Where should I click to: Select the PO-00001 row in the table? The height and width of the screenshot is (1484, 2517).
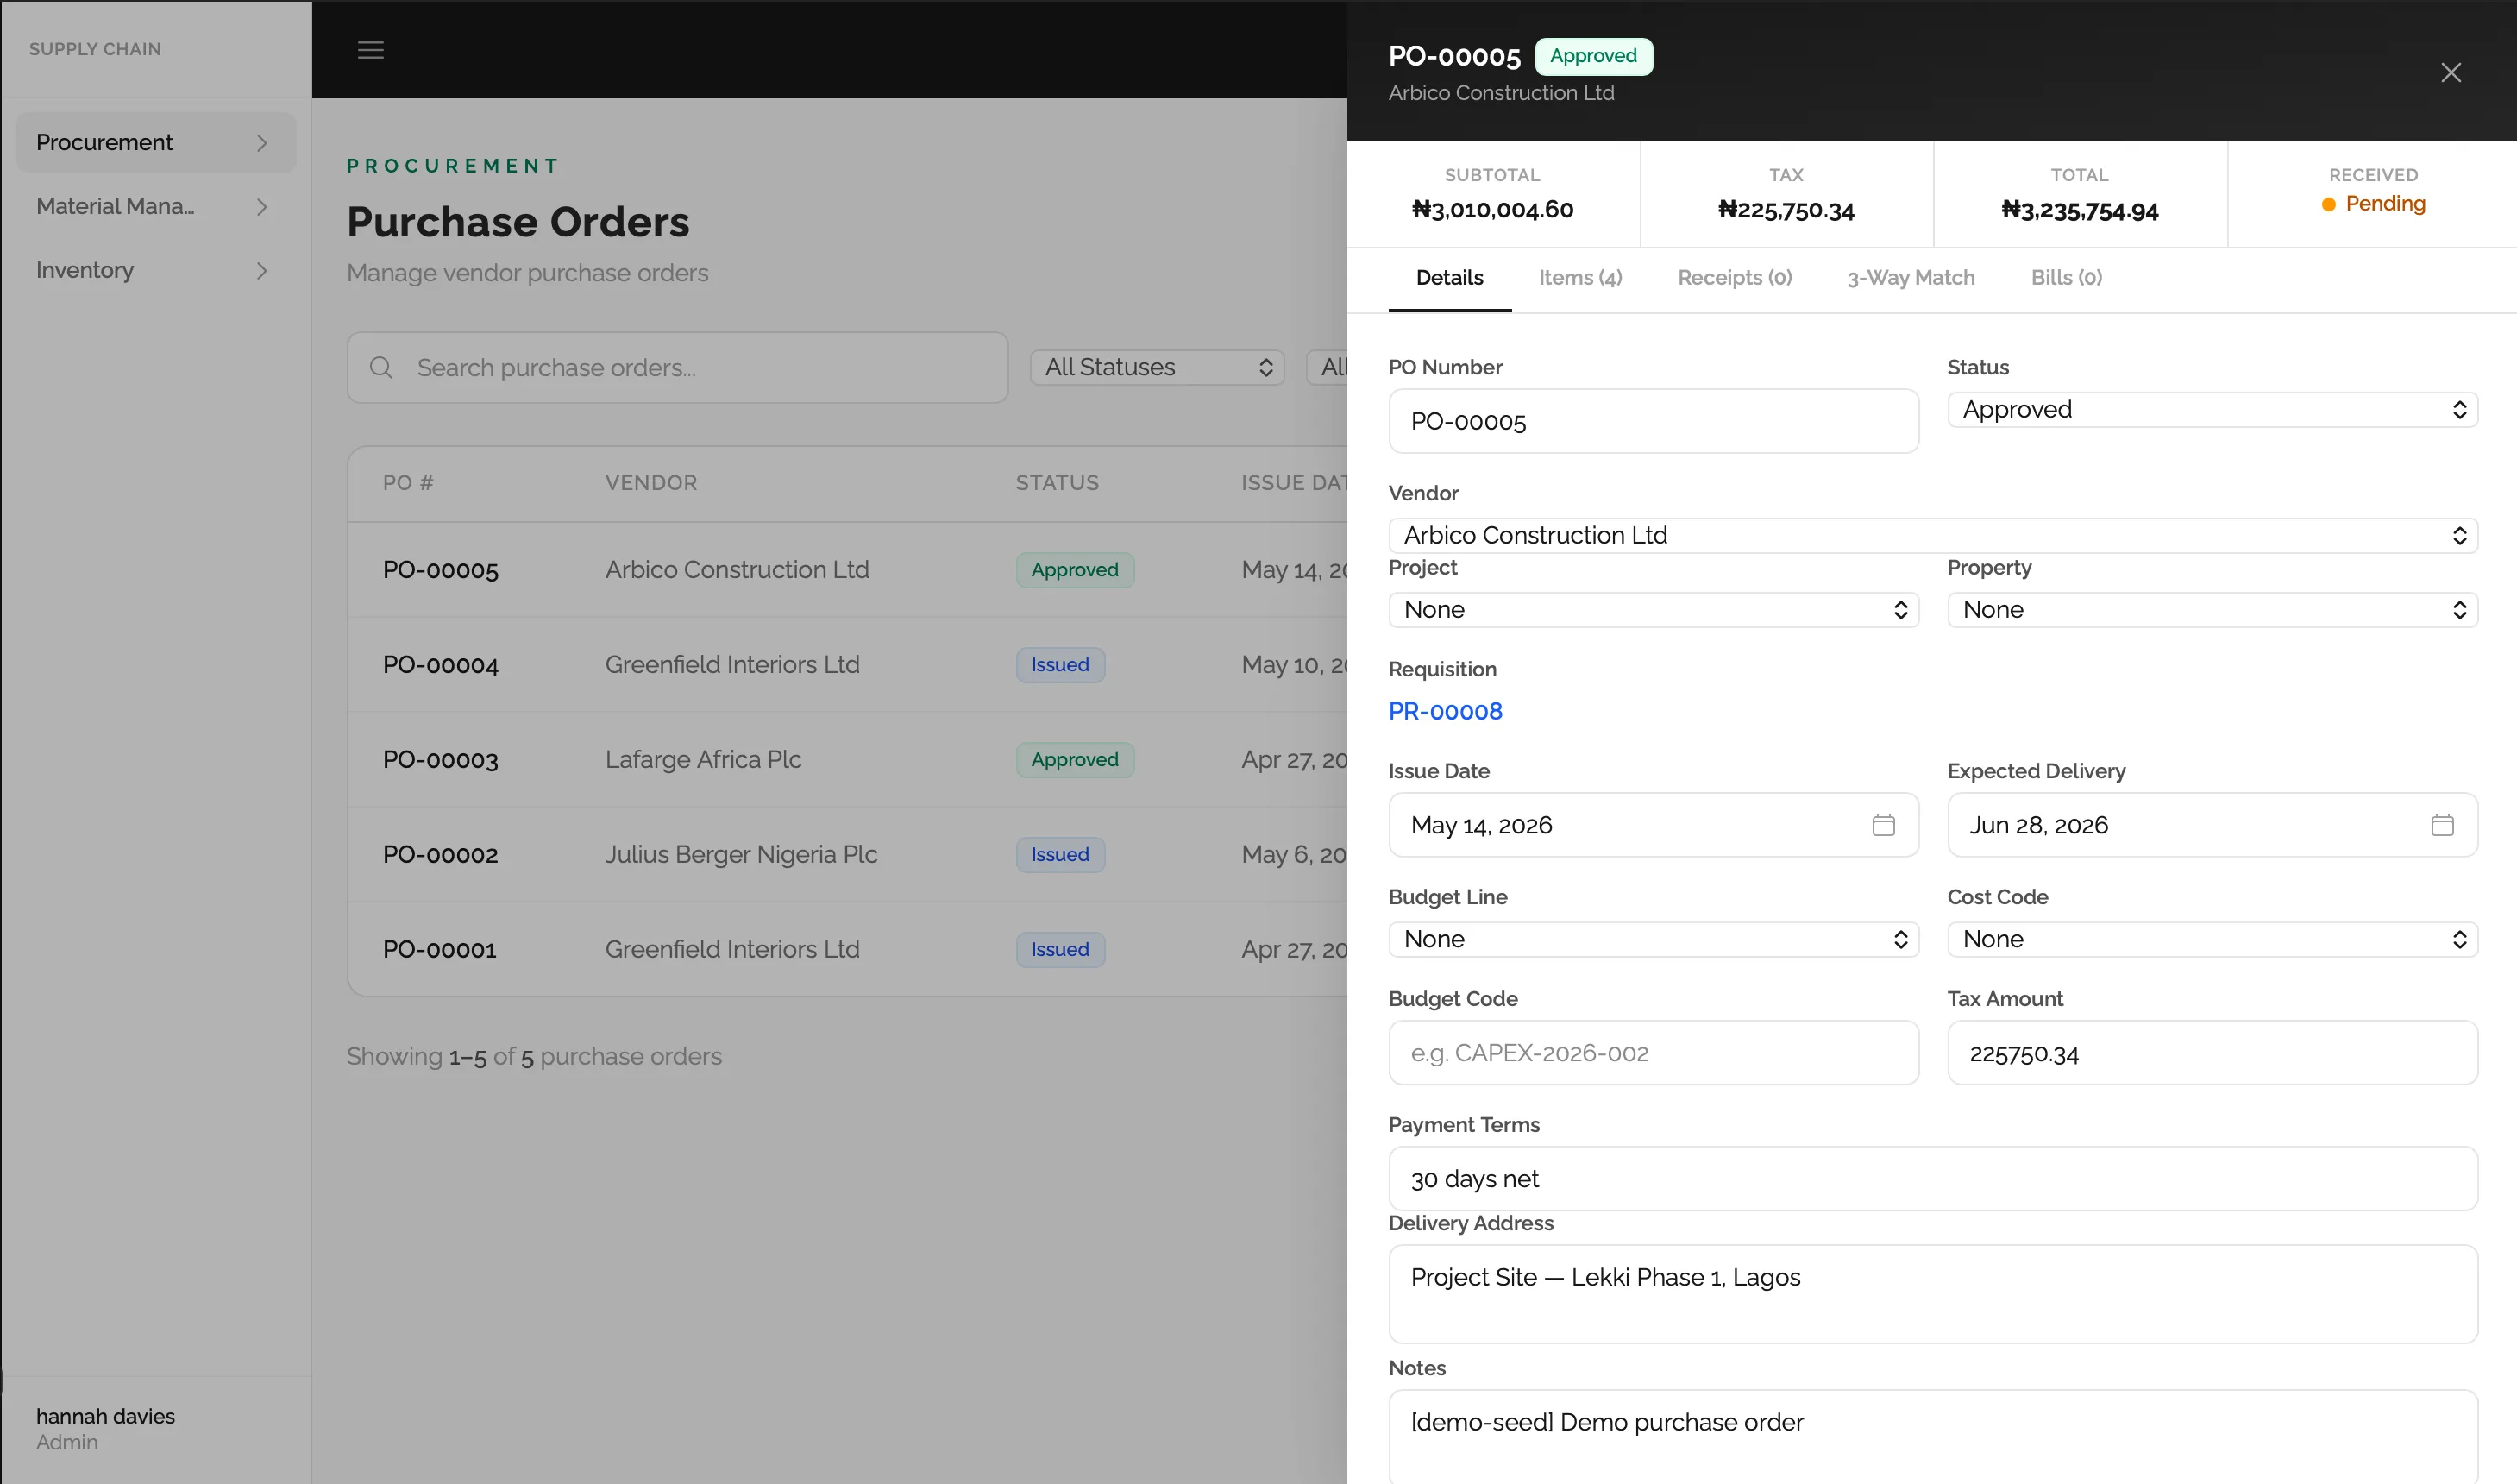(848, 949)
